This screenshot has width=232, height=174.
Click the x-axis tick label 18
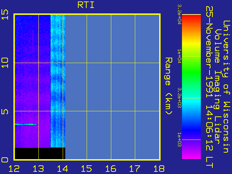159,169
